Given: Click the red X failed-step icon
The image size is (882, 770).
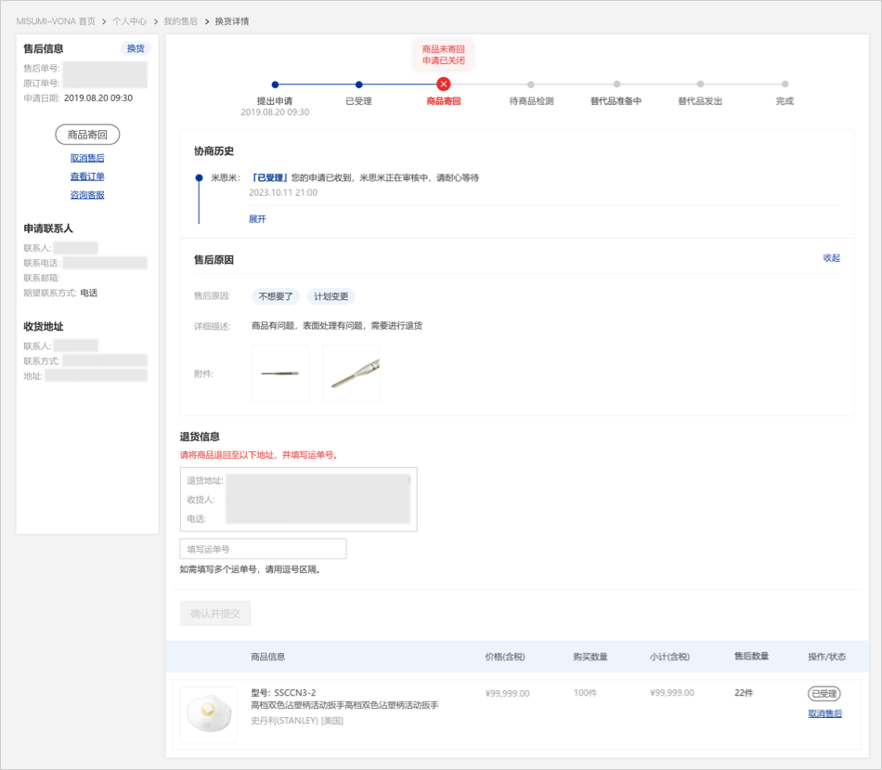Looking at the screenshot, I should (444, 85).
